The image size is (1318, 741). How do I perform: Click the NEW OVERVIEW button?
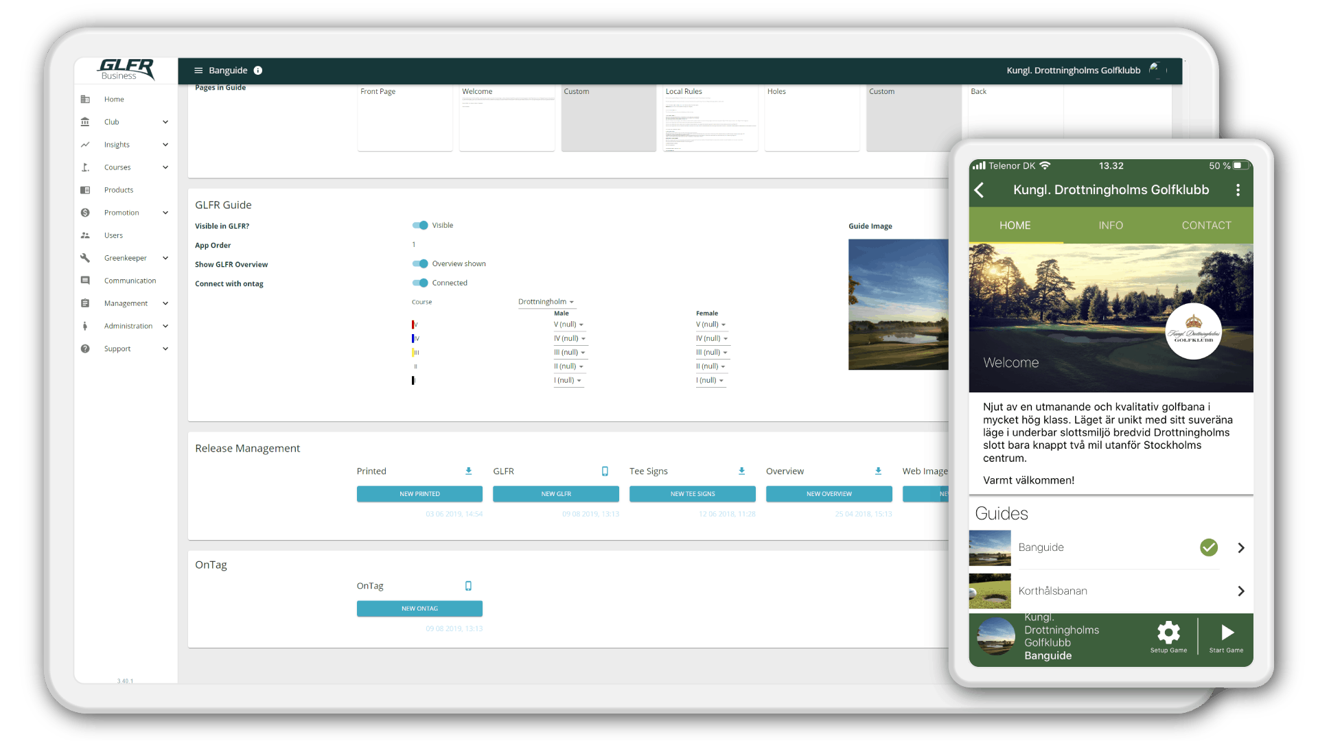coord(829,494)
